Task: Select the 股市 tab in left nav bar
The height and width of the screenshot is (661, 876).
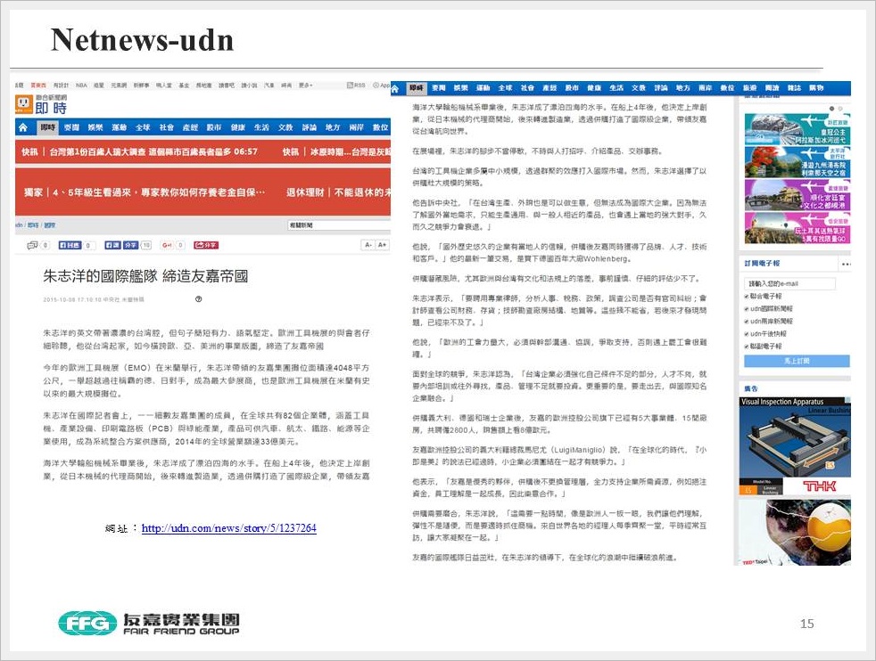Action: point(213,127)
